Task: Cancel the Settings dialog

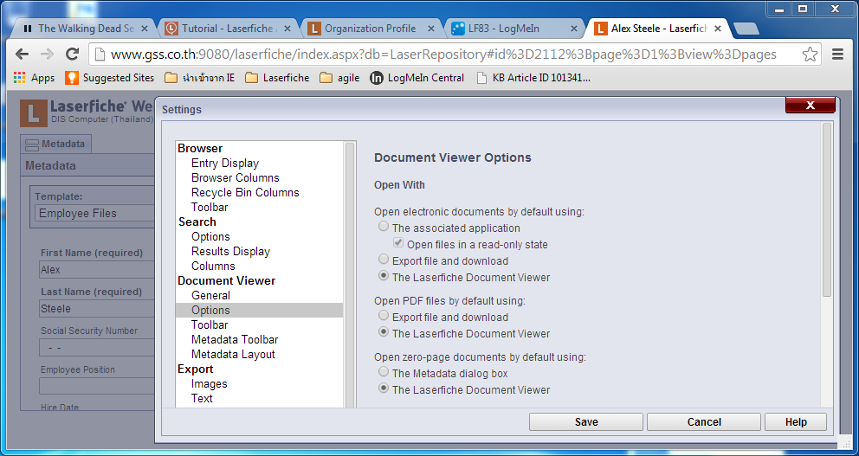Action: click(704, 422)
